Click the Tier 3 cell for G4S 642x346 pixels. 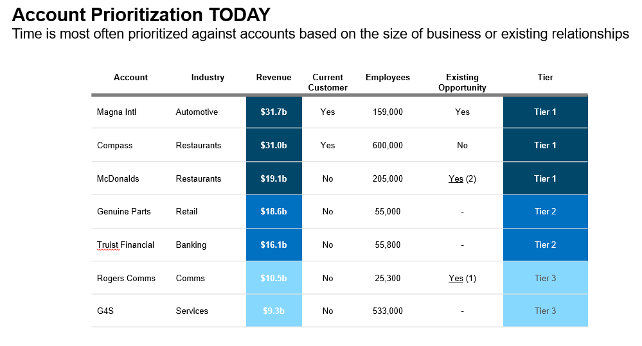[x=545, y=311]
